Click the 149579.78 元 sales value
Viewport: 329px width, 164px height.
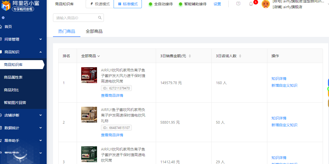coord(171,83)
